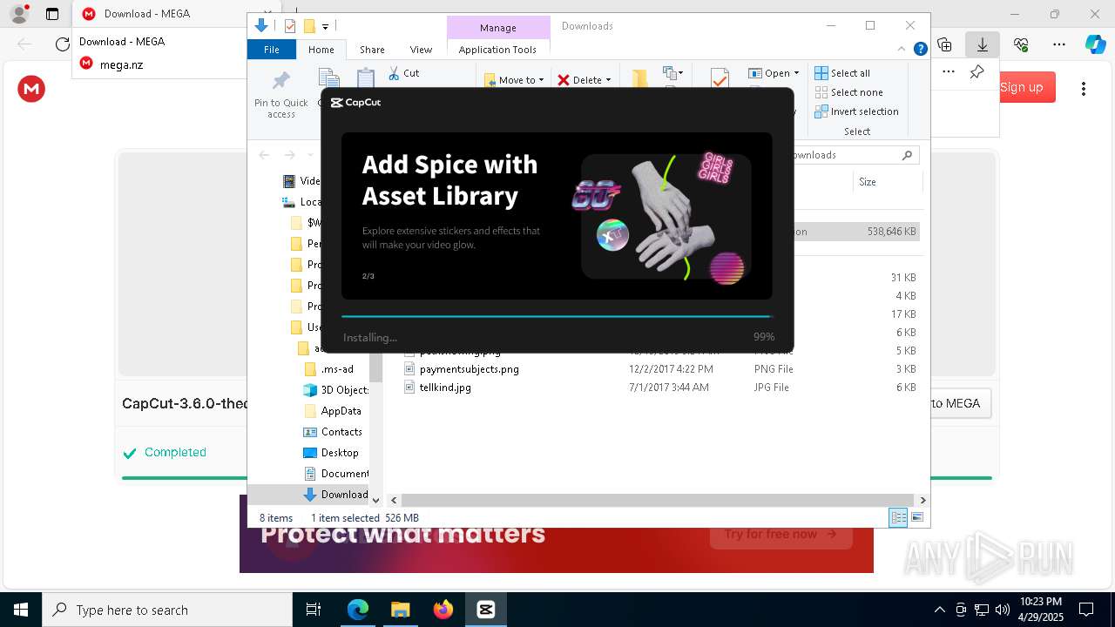Click the Manage contextual tab
Viewport: 1115px width, 627px height.
(x=498, y=27)
